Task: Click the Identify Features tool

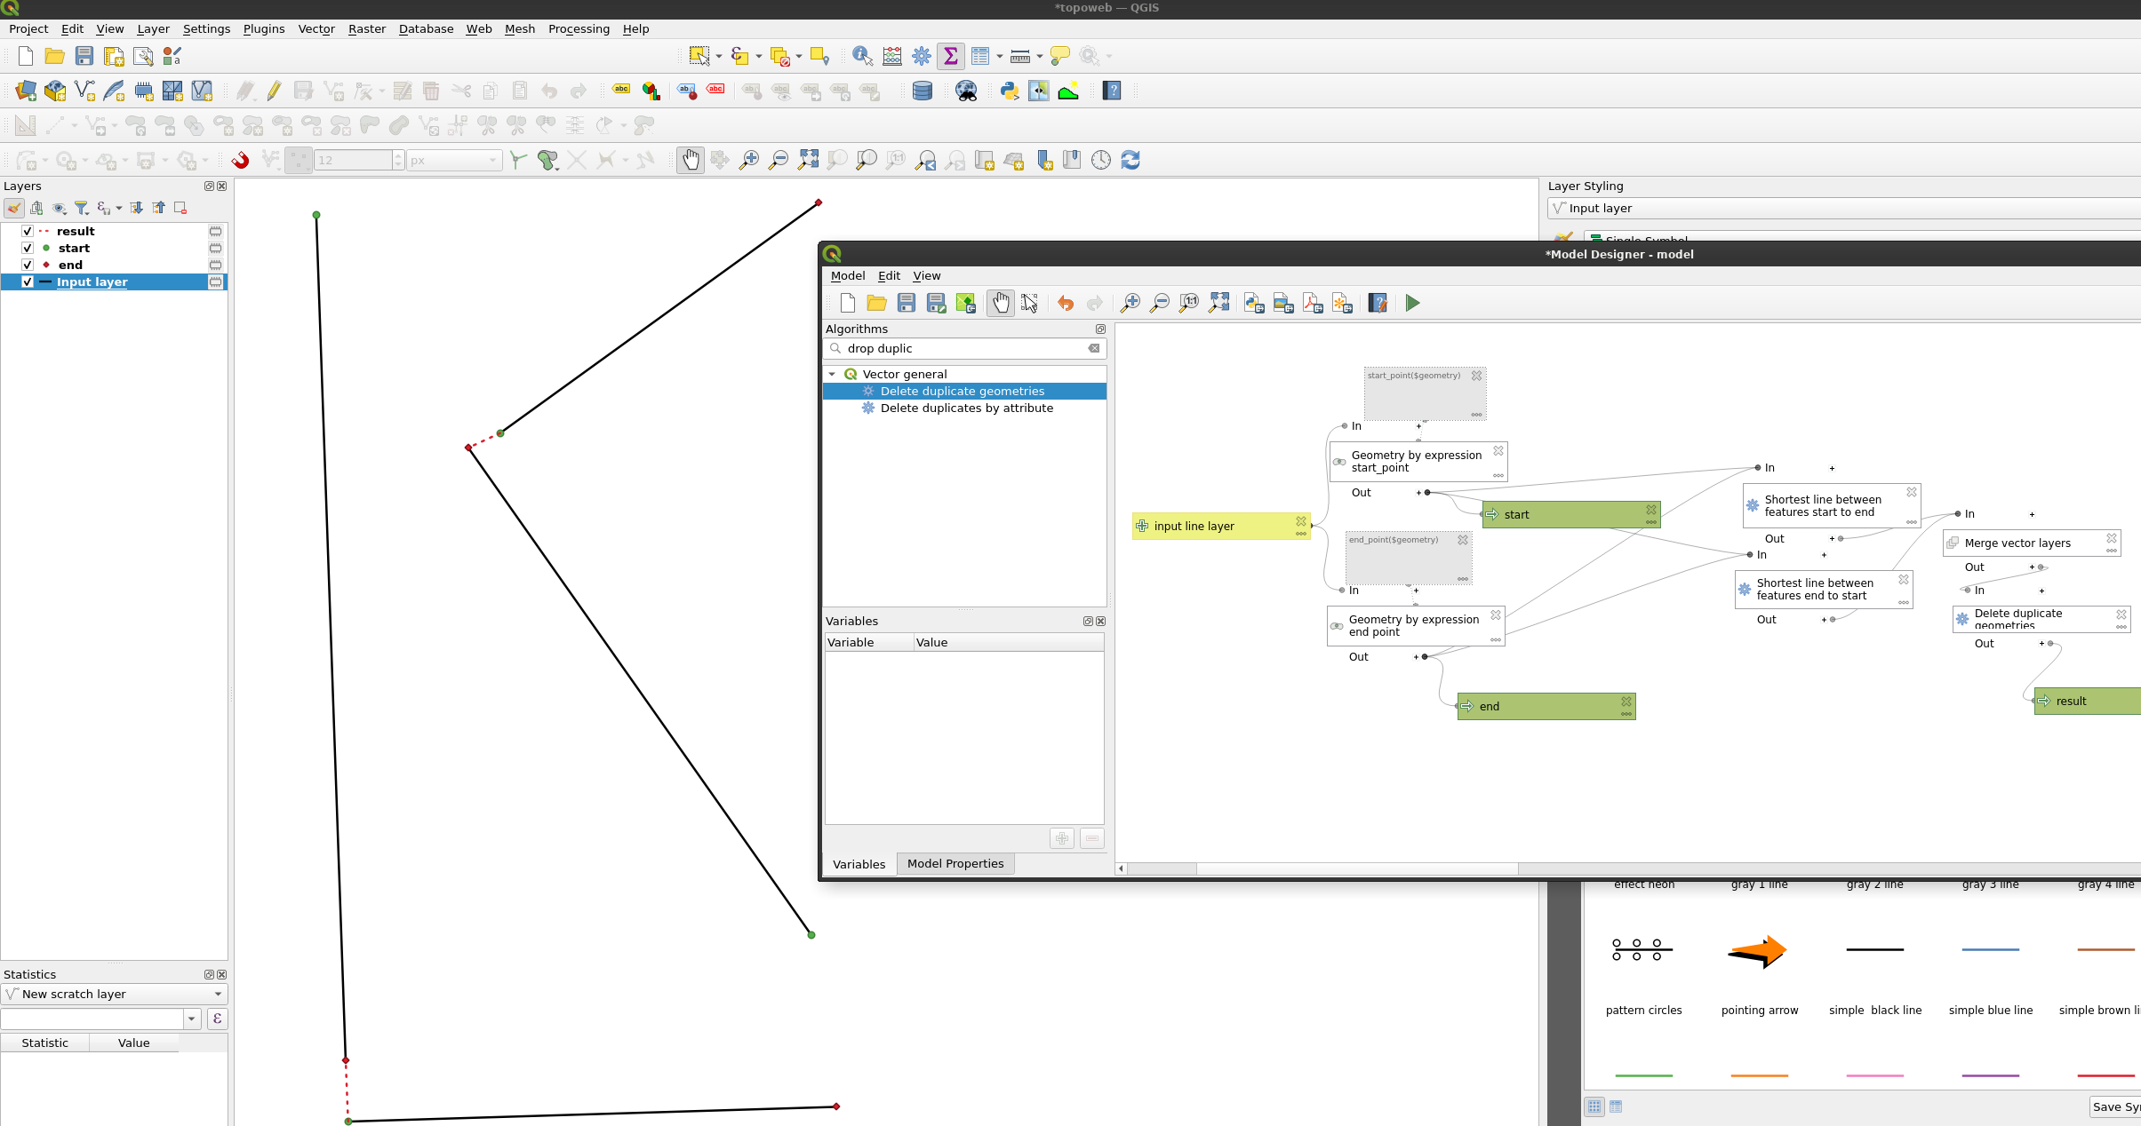Action: [x=862, y=56]
